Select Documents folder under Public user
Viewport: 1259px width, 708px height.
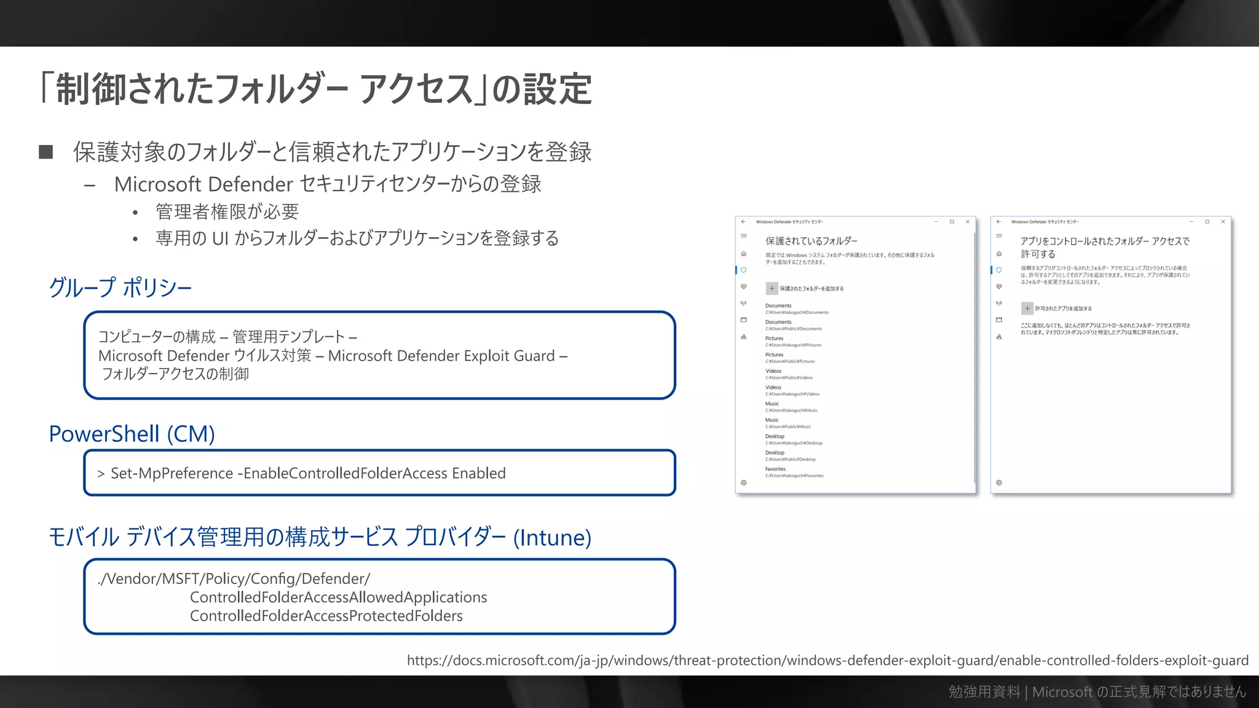(794, 325)
